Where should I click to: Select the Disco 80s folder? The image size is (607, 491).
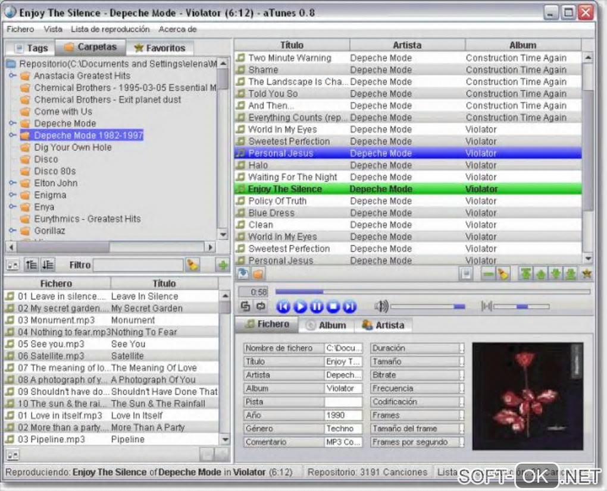[x=55, y=171]
